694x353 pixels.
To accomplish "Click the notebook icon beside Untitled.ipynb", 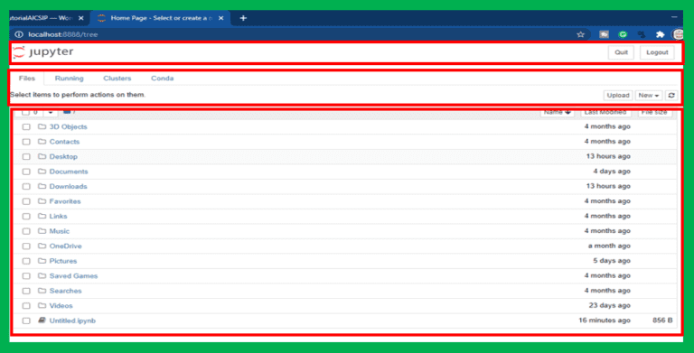I will click(42, 320).
